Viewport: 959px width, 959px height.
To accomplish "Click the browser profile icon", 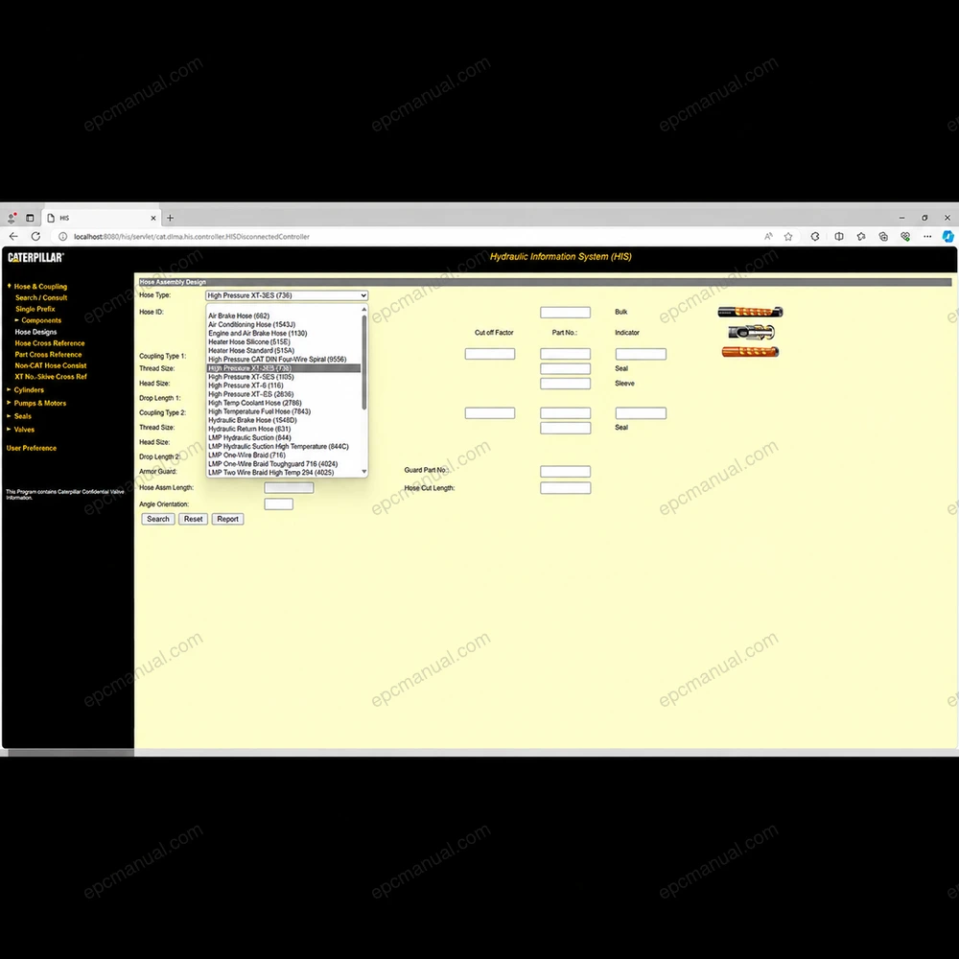I will pyautogui.click(x=12, y=218).
